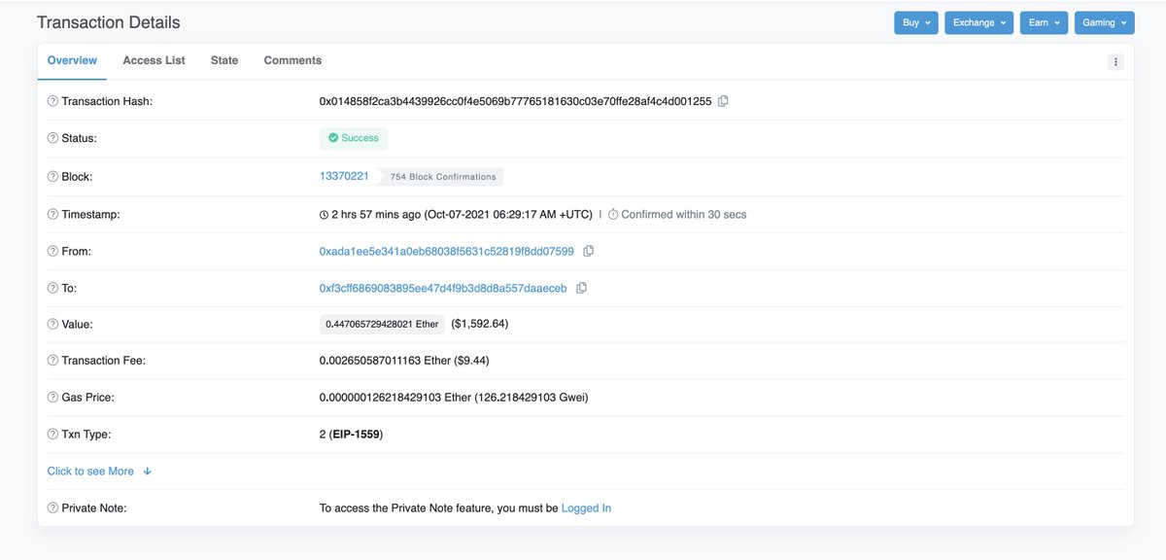Click help icon next to Txn Type
This screenshot has width=1166, height=560.
52,434
